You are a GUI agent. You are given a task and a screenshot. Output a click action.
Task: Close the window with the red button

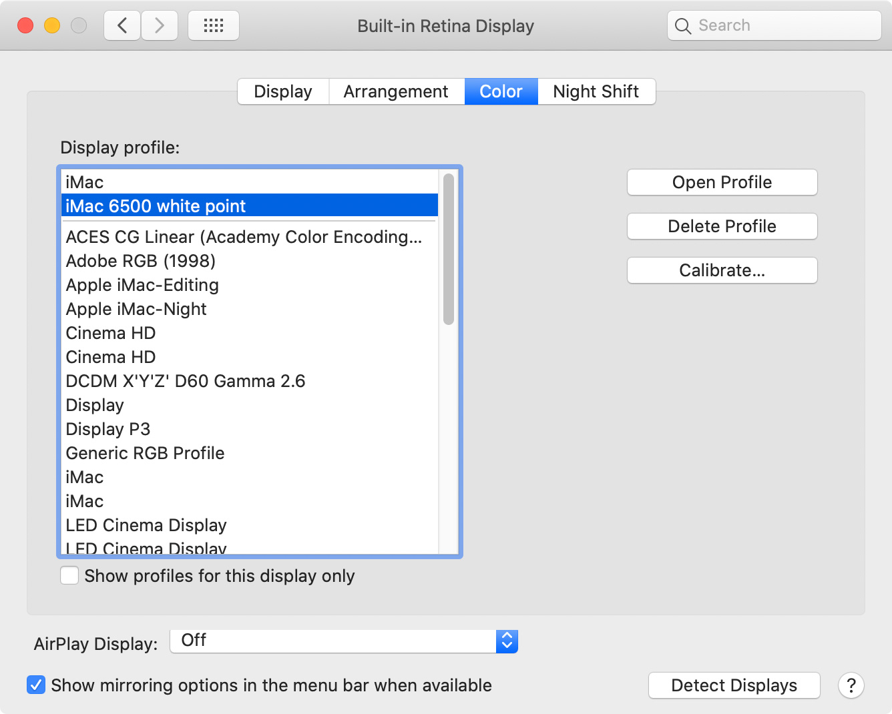(25, 26)
